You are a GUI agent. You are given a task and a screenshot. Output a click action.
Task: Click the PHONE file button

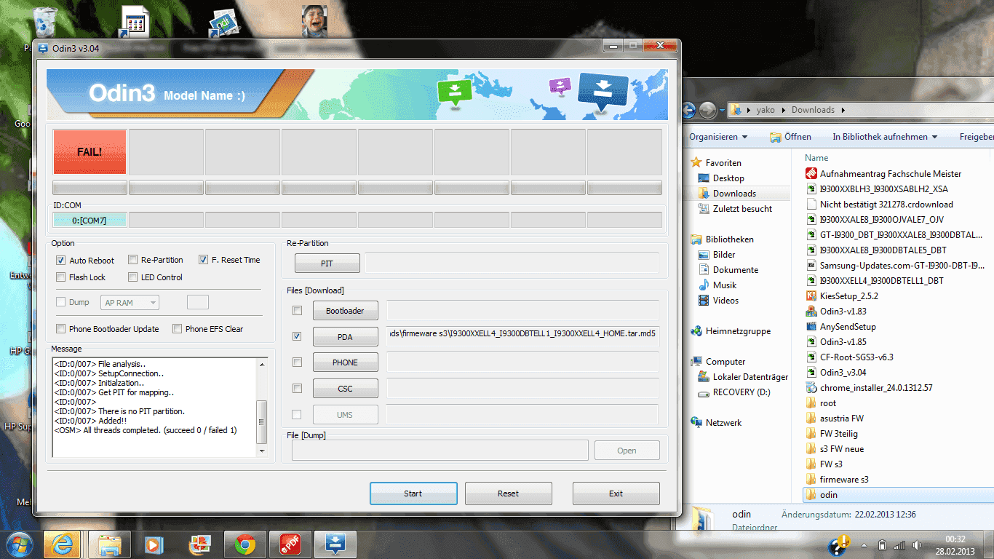[346, 362]
